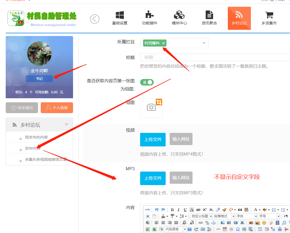Switch to the 模块中心 tab
Image resolution: width=290 pixels, height=233 pixels.
tap(179, 18)
